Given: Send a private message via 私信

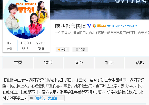Looking at the screenshot, I should 80,50.
